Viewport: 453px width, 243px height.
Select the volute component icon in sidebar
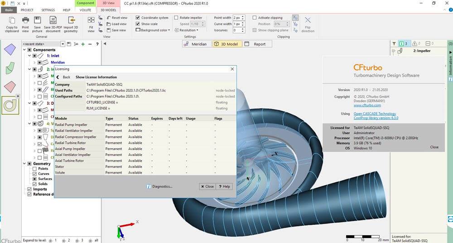[x=10, y=105]
